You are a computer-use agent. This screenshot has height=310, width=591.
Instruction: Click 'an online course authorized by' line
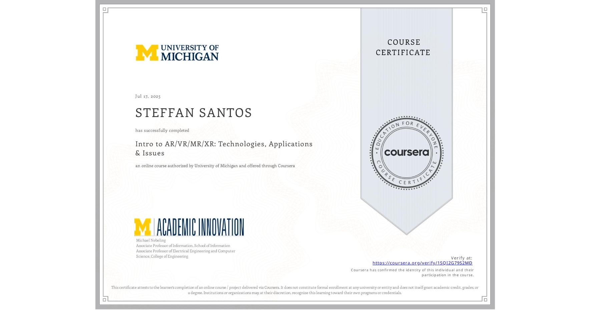click(215, 166)
